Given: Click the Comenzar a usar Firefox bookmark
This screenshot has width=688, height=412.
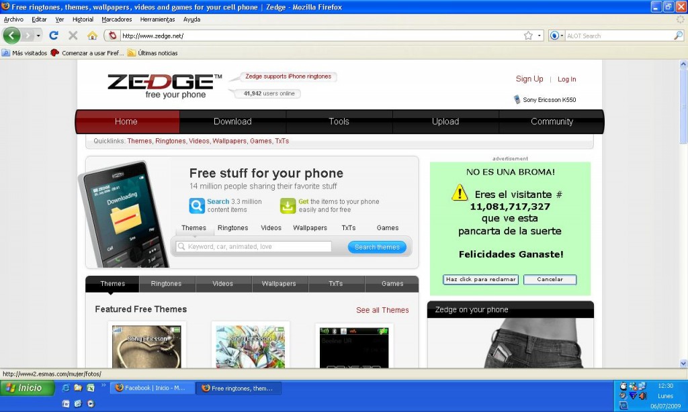Looking at the screenshot, I should 87,53.
